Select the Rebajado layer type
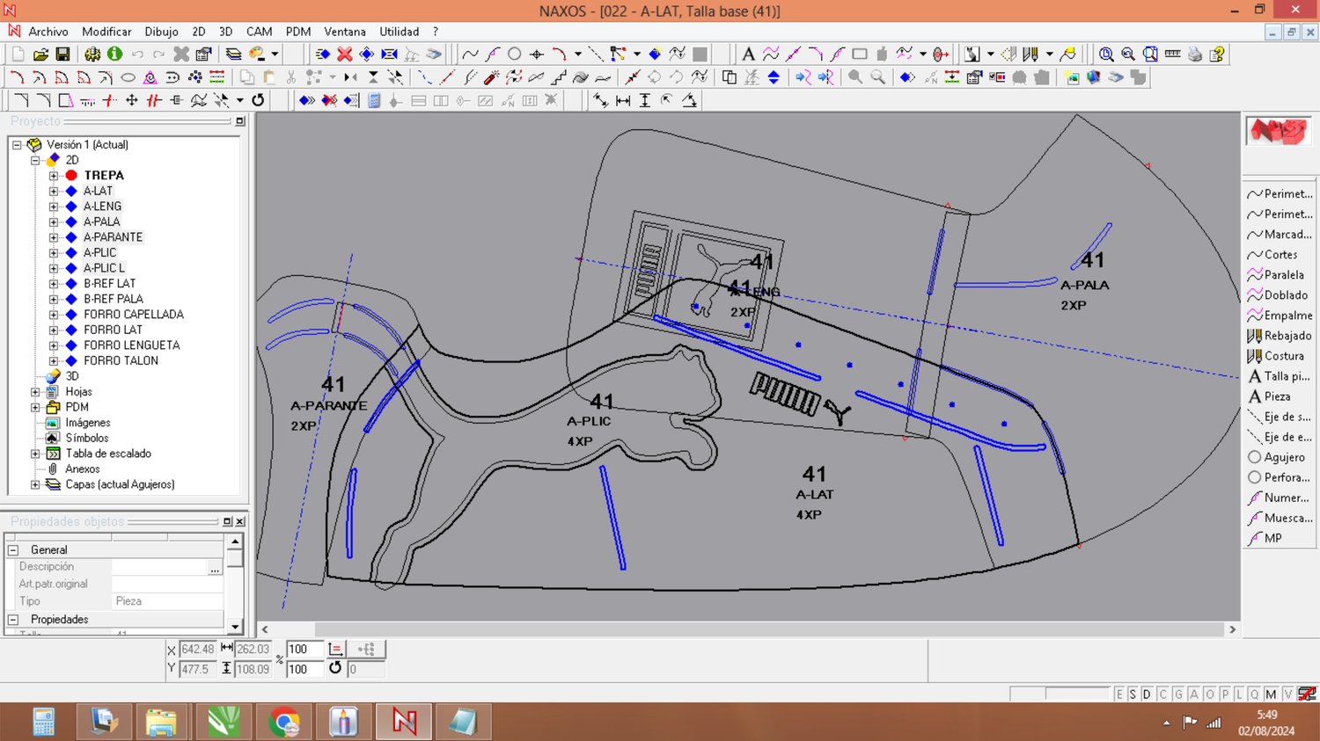The height and width of the screenshot is (741, 1320). [1279, 336]
